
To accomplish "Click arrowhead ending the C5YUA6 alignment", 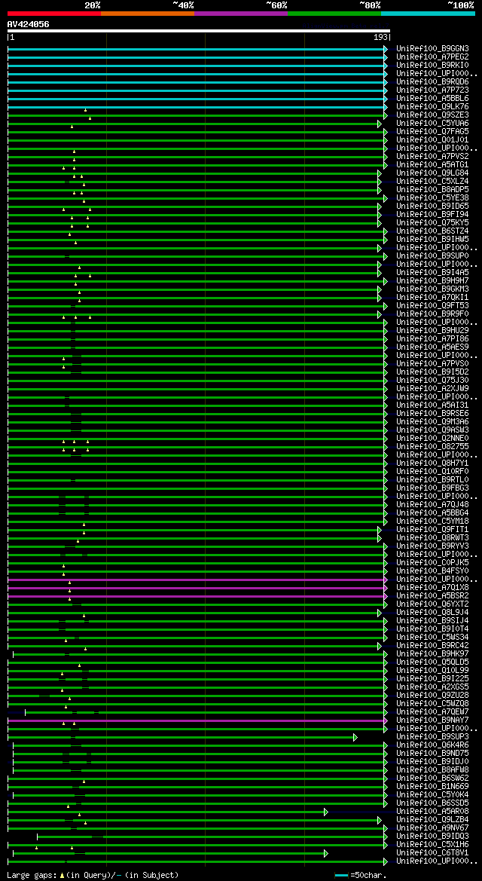I will point(380,124).
